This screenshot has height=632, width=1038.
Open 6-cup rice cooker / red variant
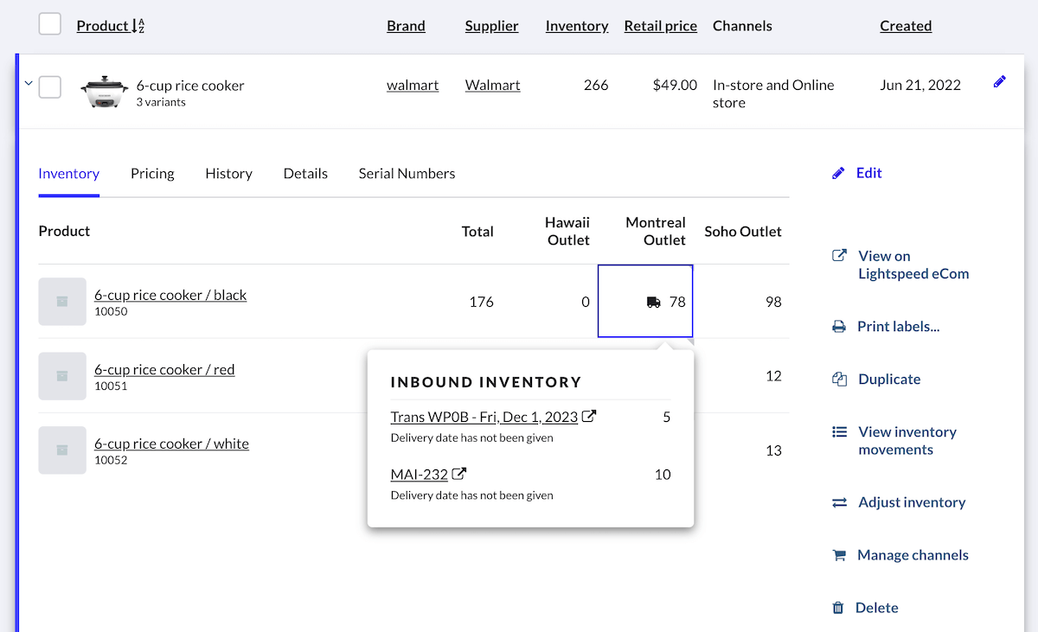click(164, 369)
